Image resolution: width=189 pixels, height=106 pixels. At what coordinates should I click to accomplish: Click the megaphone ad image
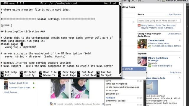[152, 87]
